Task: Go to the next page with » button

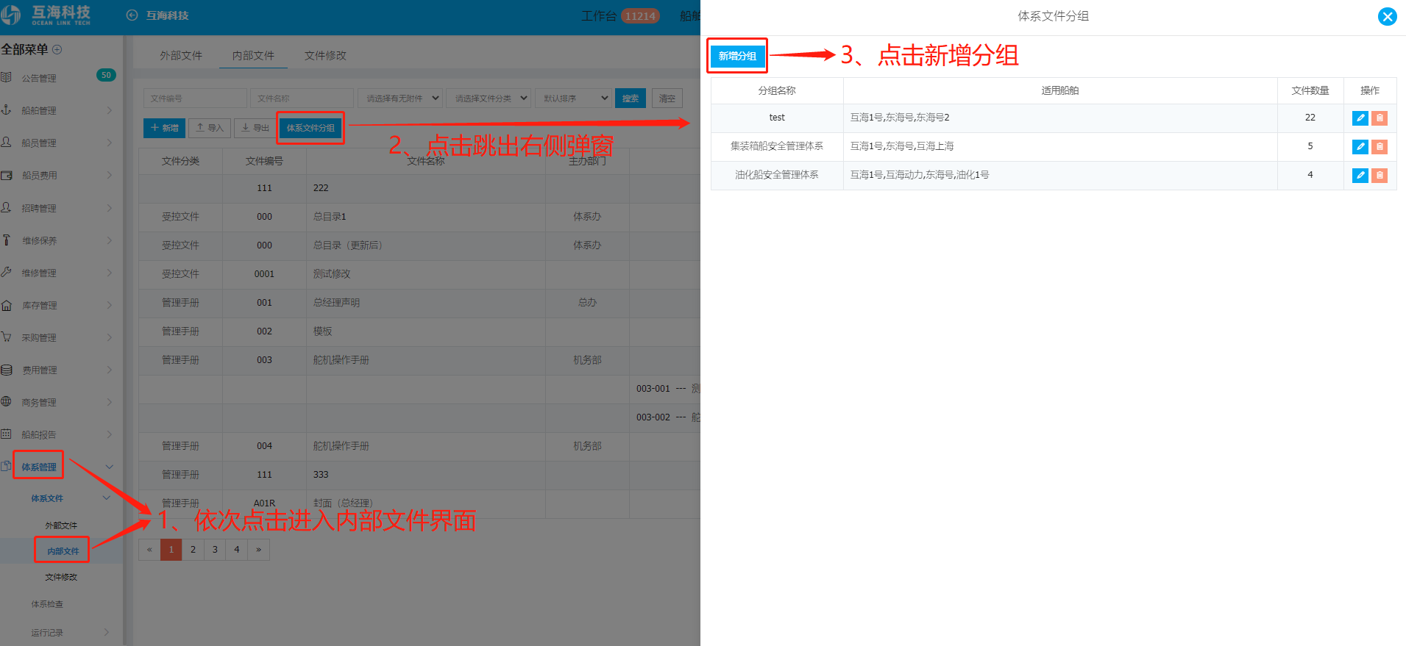Action: [x=258, y=550]
